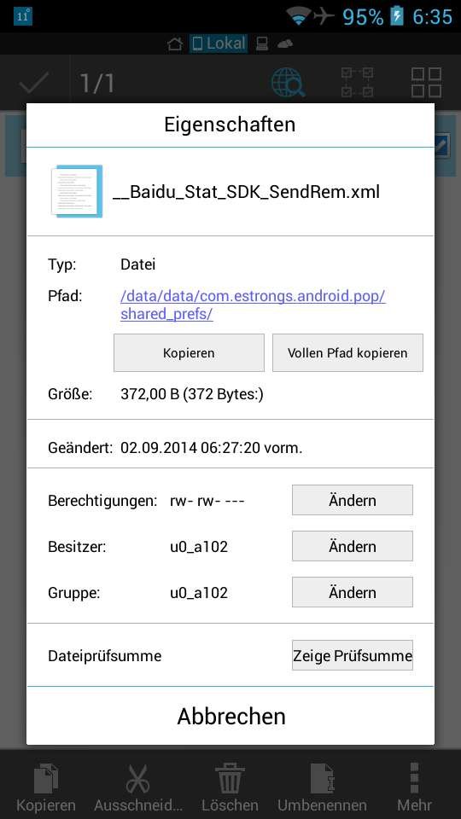The image size is (461, 819).
Task: Open the cloud storage icon
Action: [285, 44]
